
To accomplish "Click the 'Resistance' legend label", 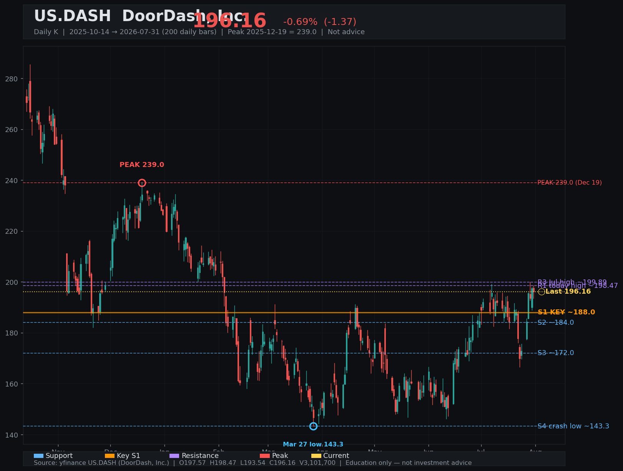I will (x=200, y=456).
